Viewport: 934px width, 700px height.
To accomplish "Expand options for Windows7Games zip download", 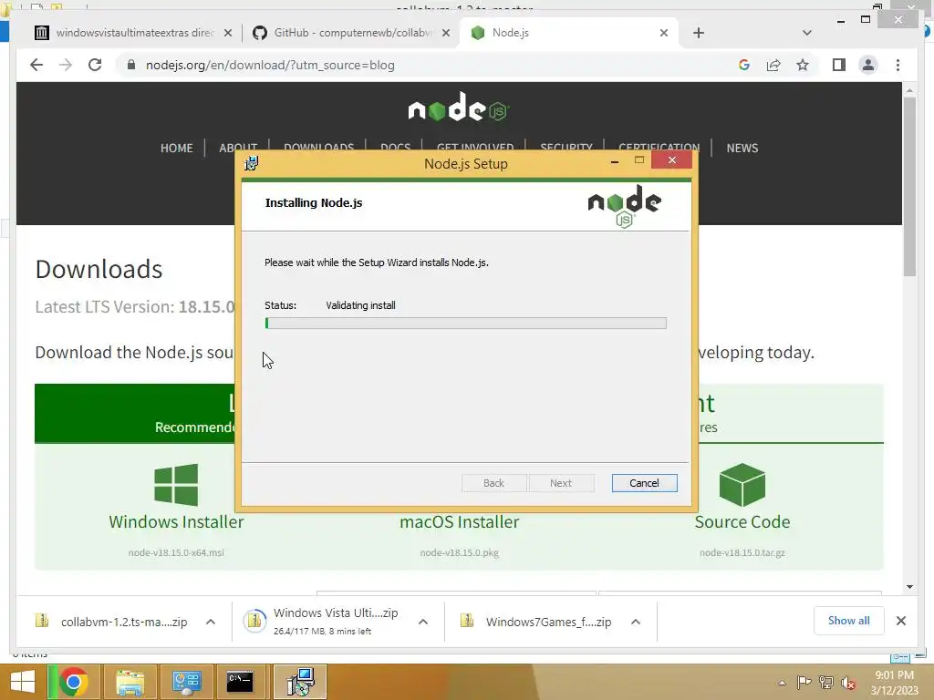I will pos(636,622).
